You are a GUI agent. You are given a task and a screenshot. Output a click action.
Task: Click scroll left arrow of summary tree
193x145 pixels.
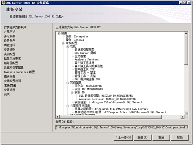coord(58,117)
